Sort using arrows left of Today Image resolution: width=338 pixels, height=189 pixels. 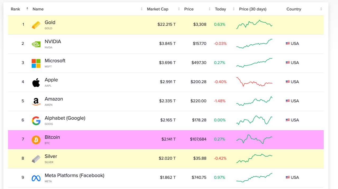coord(210,9)
